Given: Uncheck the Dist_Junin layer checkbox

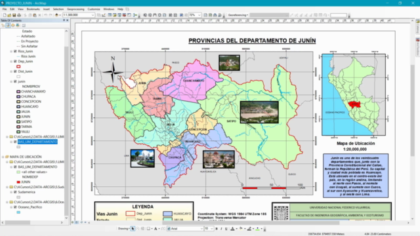Looking at the screenshot, I should coord(15,71).
